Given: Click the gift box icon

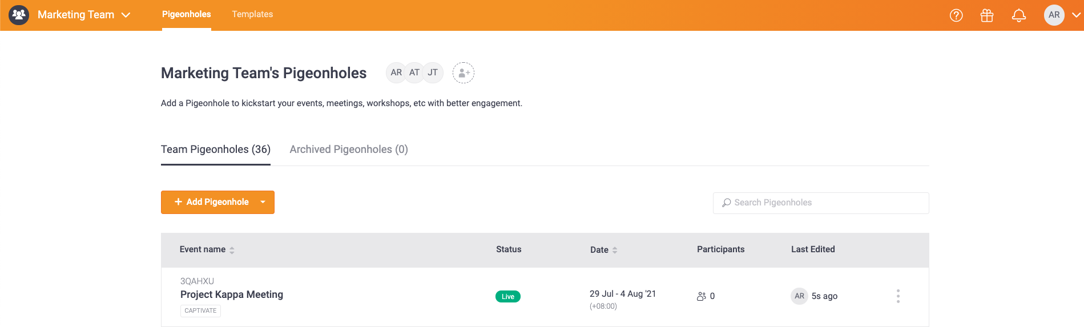Looking at the screenshot, I should pos(987,15).
